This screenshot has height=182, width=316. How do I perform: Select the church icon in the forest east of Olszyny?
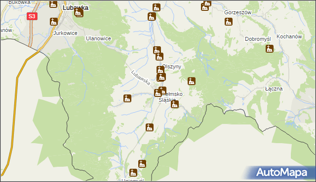pos(192,81)
